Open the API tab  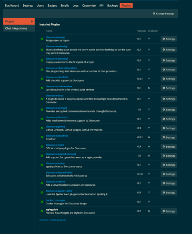pos(101,6)
